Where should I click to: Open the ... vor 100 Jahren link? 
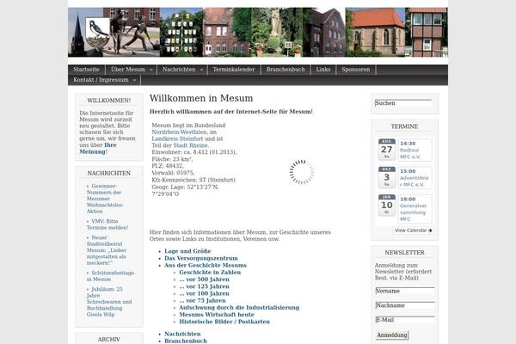(x=204, y=293)
